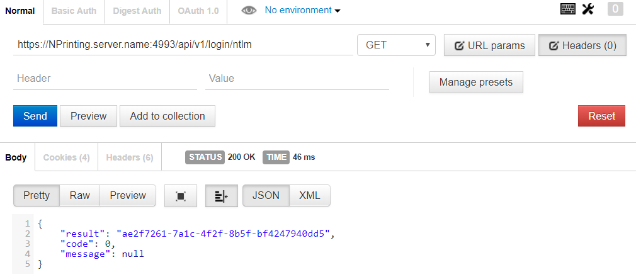View response Headers (6) tab

(x=130, y=157)
